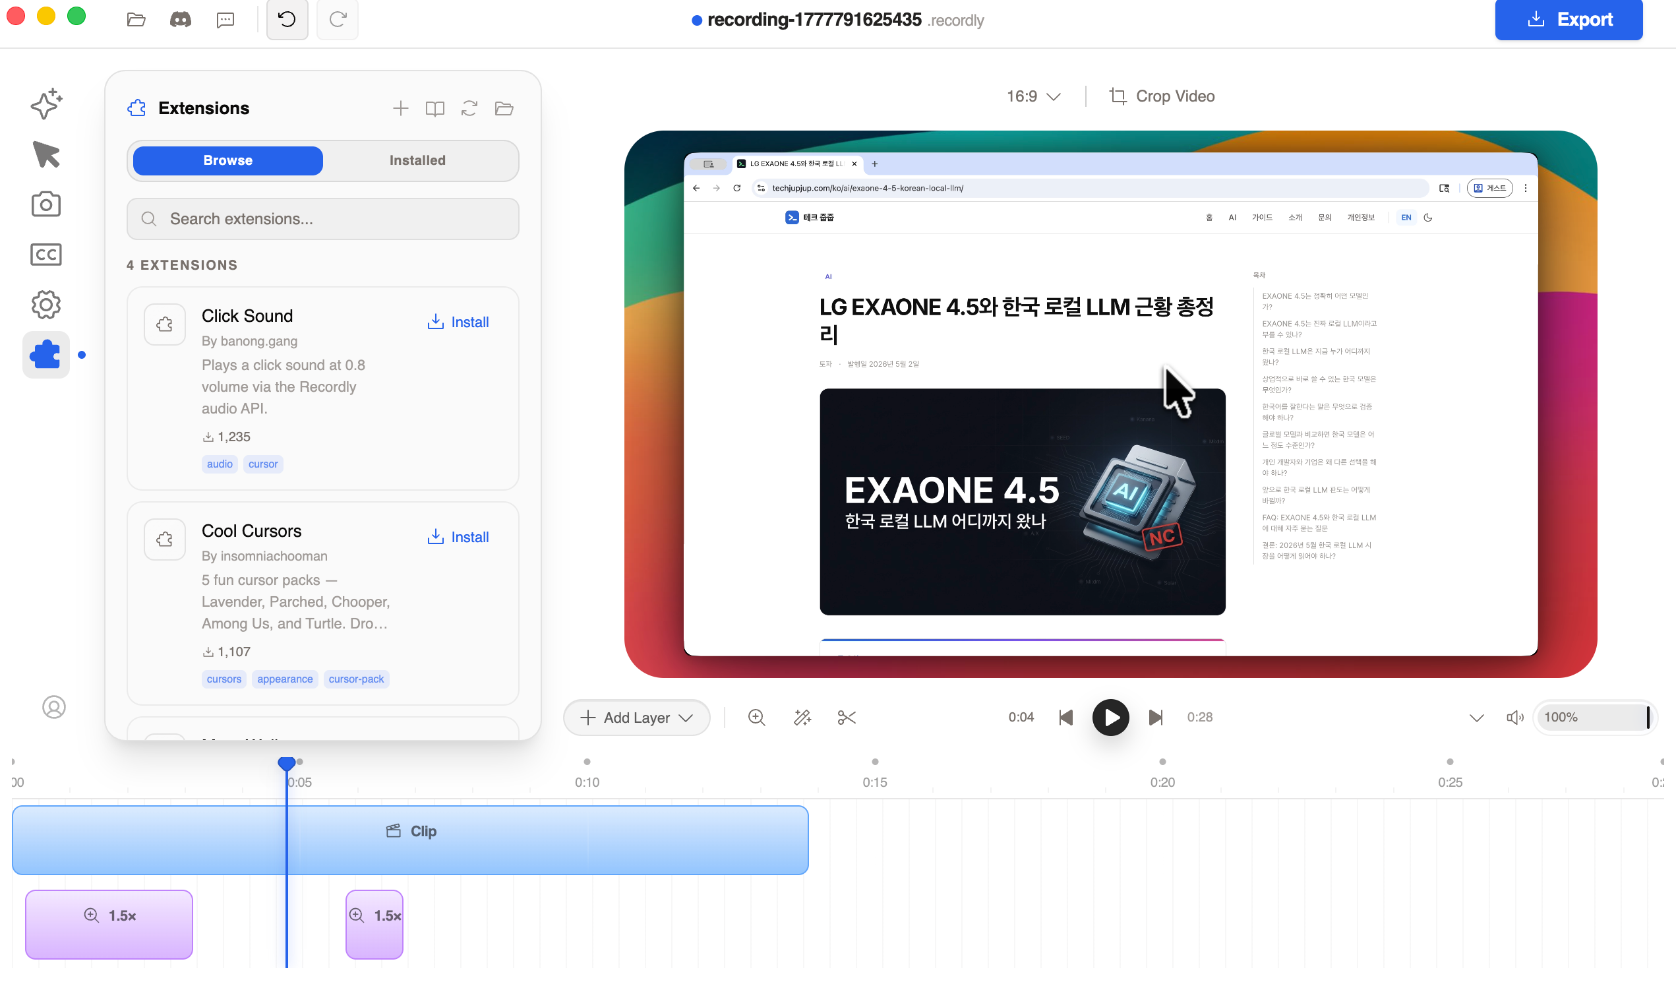Viewport: 1676px width, 984px height.
Task: Click the Crop Video button
Action: (x=1162, y=96)
